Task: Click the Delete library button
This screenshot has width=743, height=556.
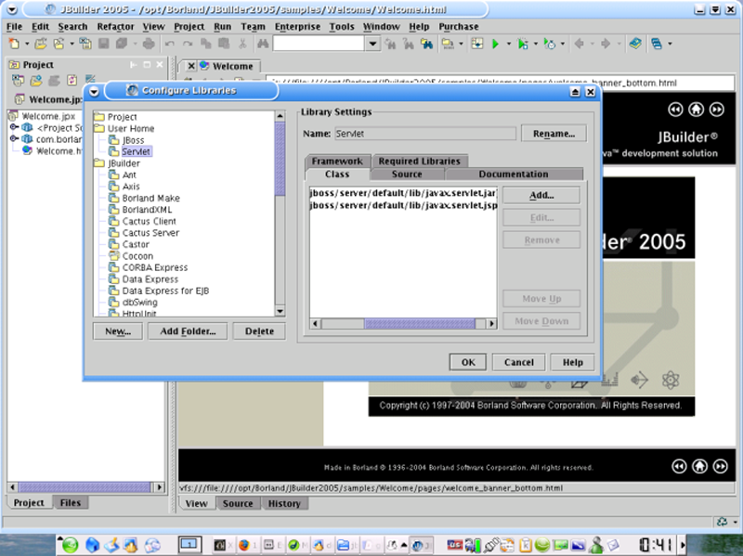Action: 259,331
